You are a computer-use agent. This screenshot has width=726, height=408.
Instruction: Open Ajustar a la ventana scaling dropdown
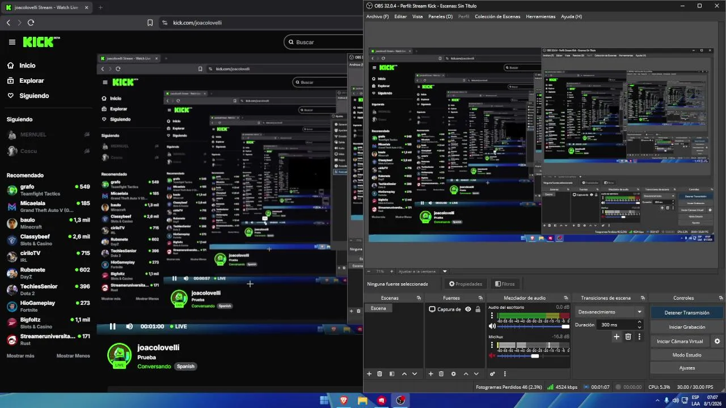click(x=445, y=271)
